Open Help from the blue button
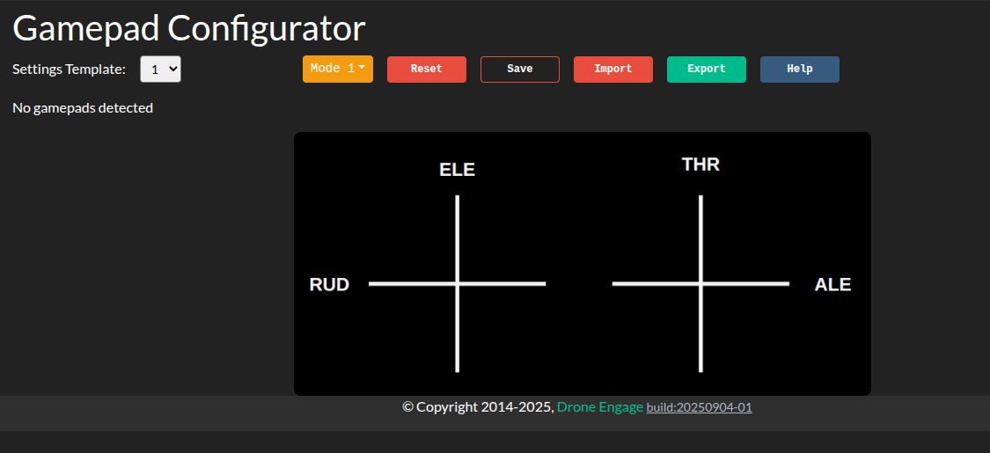Viewport: 990px width, 453px height. [799, 69]
